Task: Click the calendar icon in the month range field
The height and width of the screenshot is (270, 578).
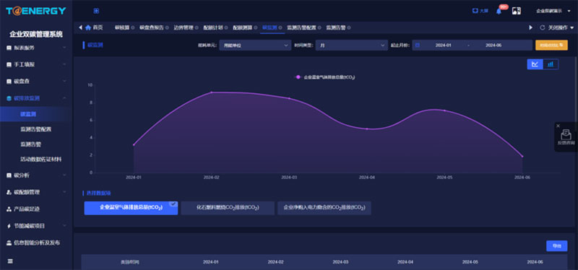Action: click(x=418, y=45)
